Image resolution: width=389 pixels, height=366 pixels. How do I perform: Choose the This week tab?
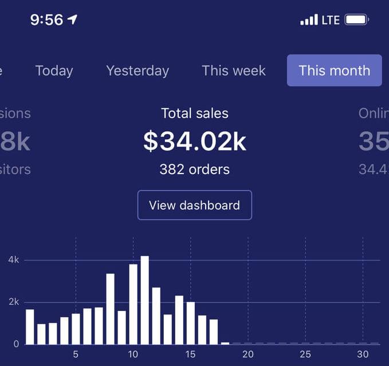tap(234, 70)
